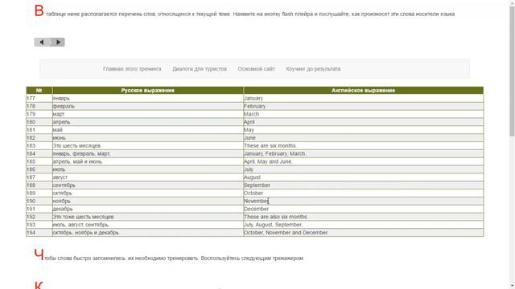
Task: Select the cell July in row 186
Action: 363,169
